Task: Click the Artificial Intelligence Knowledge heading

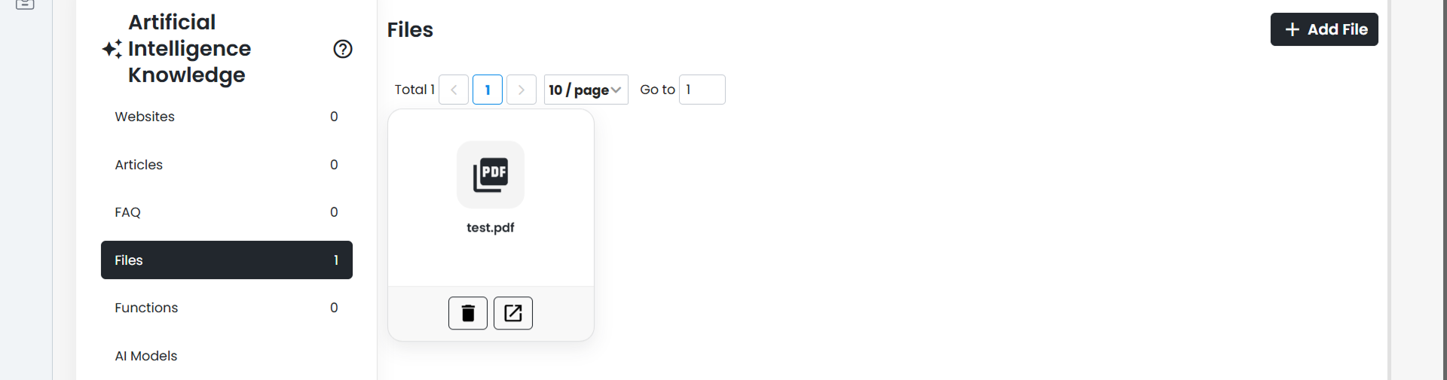Action: point(189,49)
